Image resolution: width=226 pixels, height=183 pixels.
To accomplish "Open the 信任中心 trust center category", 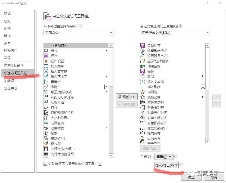I will click(11, 88).
